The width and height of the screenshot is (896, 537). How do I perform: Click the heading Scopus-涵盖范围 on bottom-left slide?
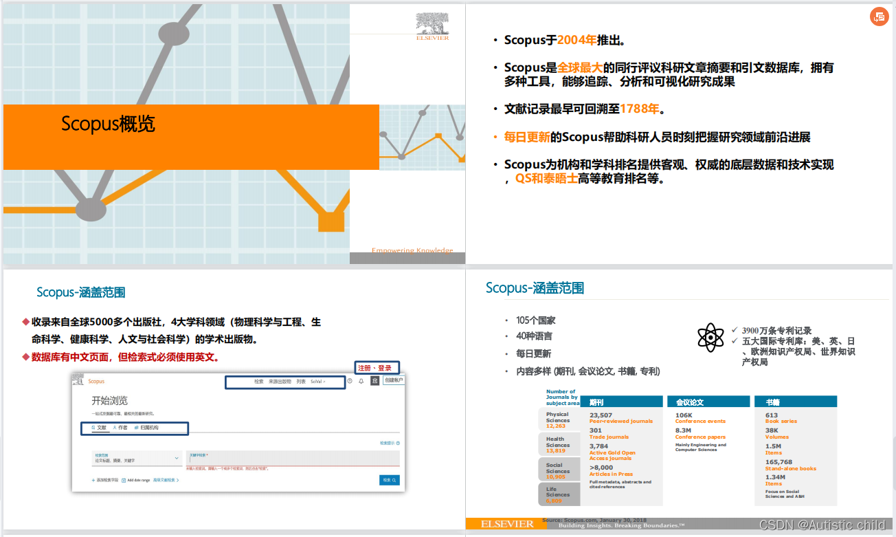tap(81, 292)
